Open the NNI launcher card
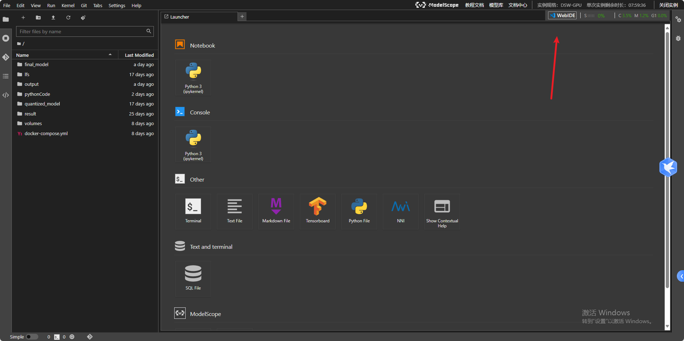This screenshot has width=684, height=341. coord(401,212)
